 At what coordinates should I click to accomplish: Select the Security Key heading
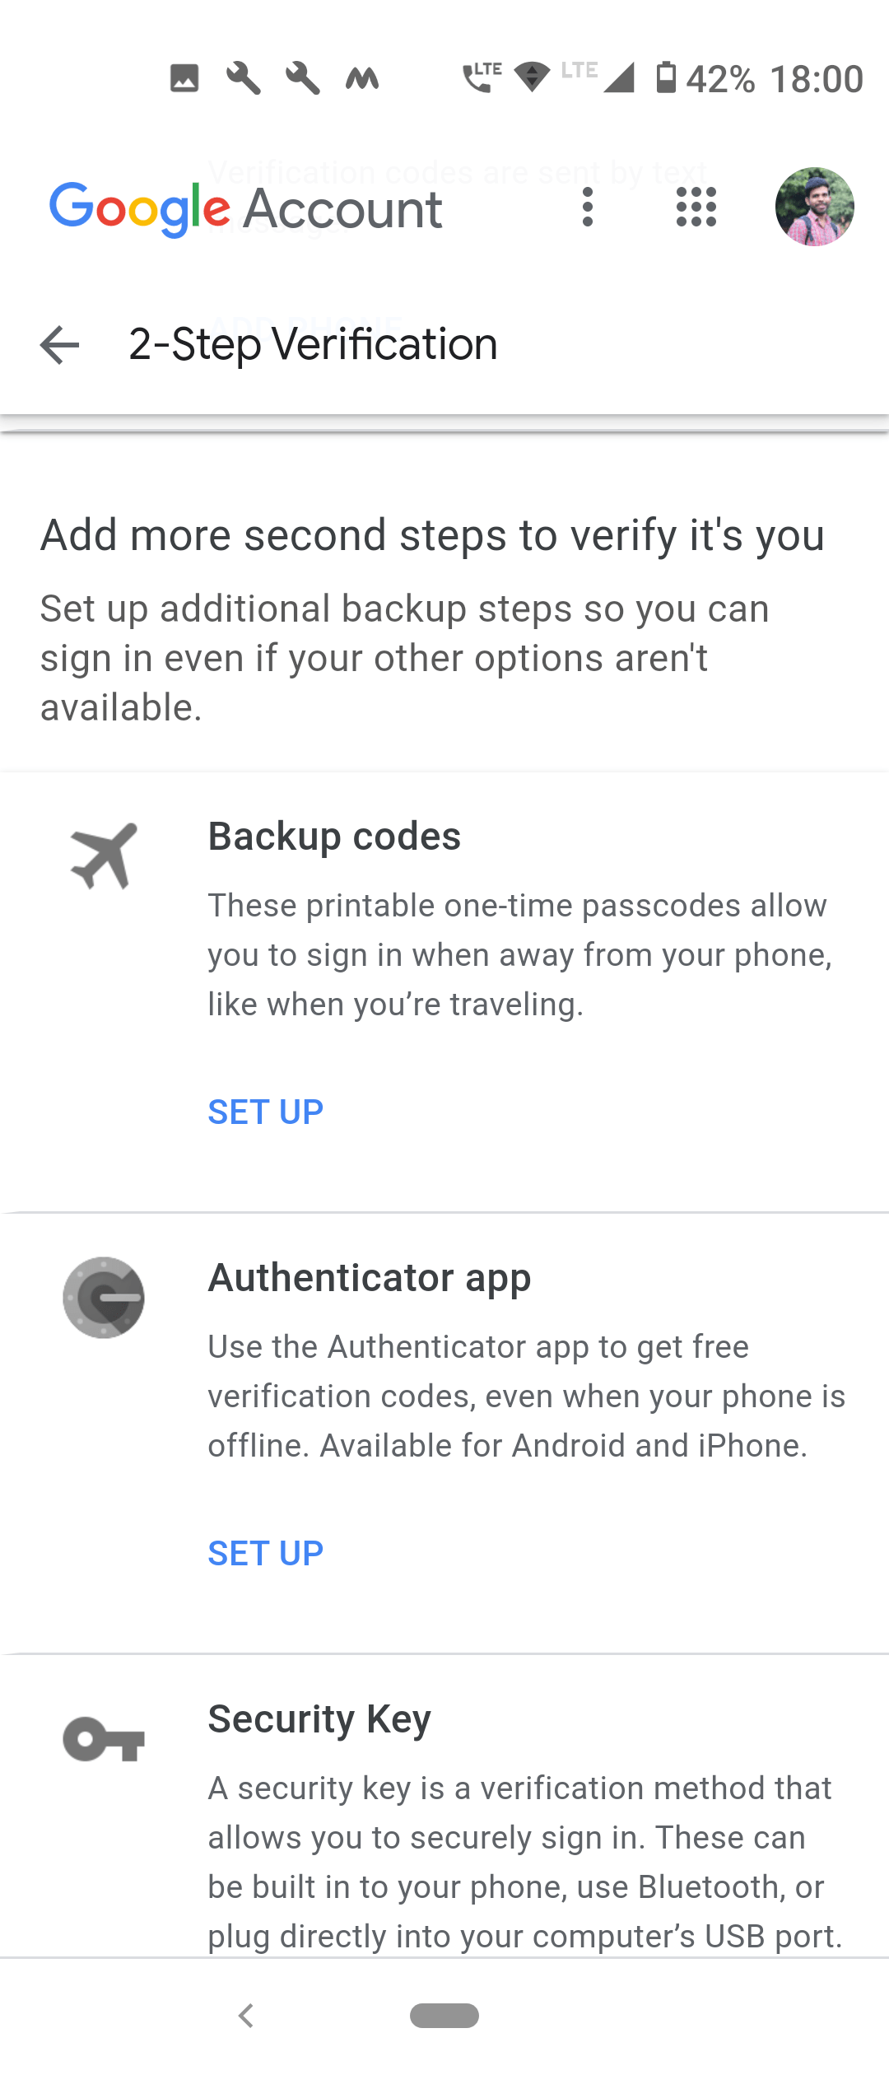tap(319, 1719)
